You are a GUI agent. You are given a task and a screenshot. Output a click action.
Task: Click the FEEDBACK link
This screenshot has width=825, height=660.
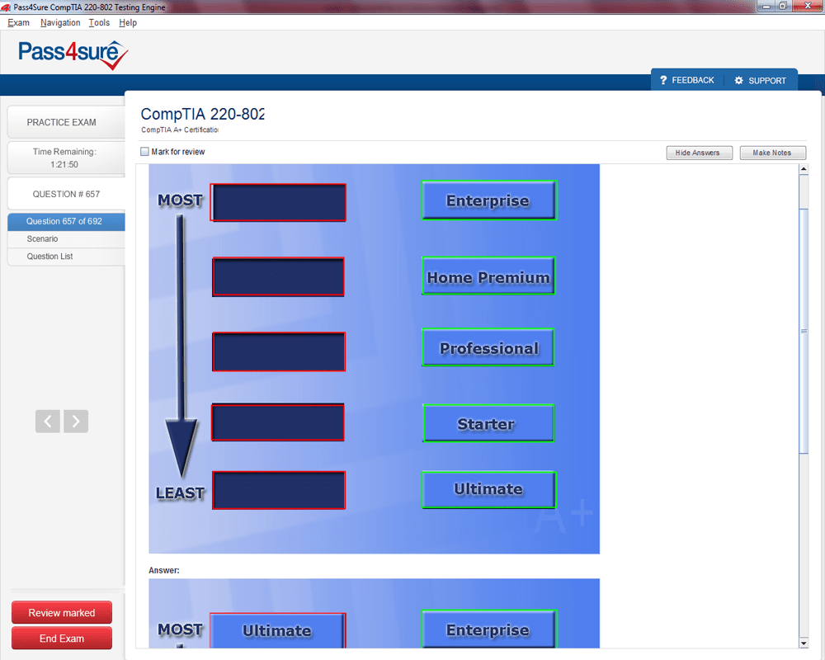coord(692,80)
